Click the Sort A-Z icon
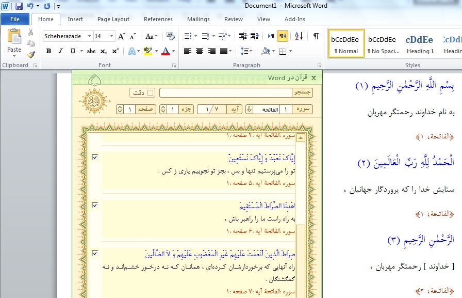This screenshot has height=298, width=462. pos(299,36)
